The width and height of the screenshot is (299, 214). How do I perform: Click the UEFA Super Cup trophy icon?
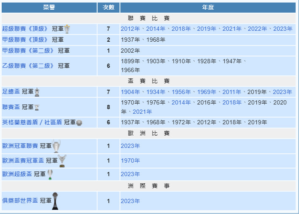[x=50, y=174]
